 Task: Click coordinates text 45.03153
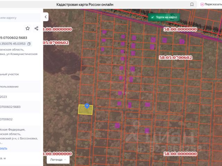click(x=19, y=44)
